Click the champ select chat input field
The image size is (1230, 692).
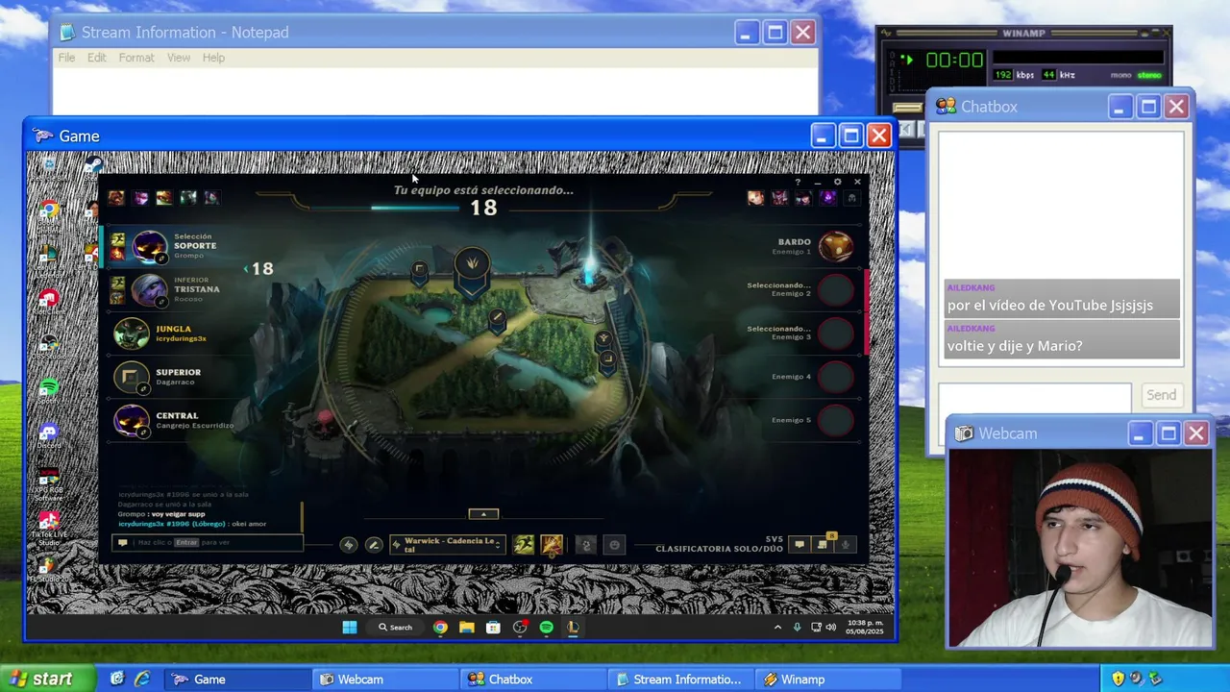coord(209,543)
